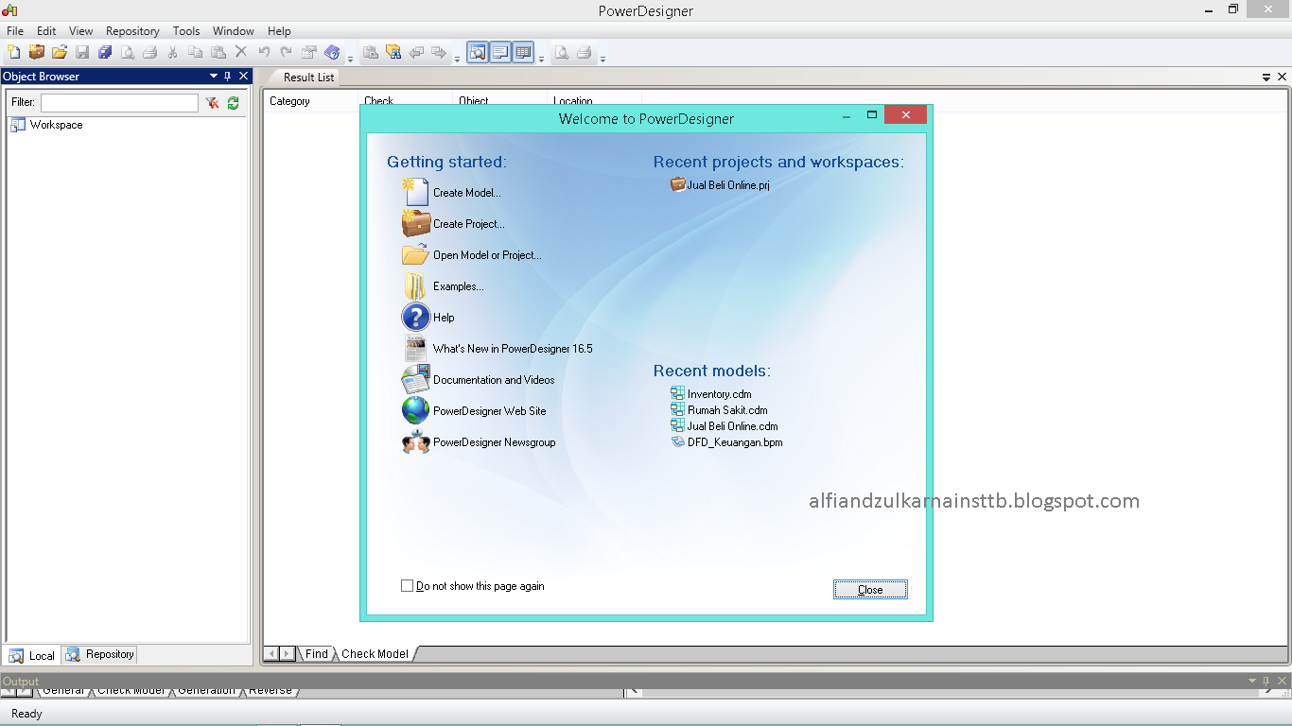Check Do not show this page again
The width and height of the screenshot is (1292, 726).
(408, 586)
